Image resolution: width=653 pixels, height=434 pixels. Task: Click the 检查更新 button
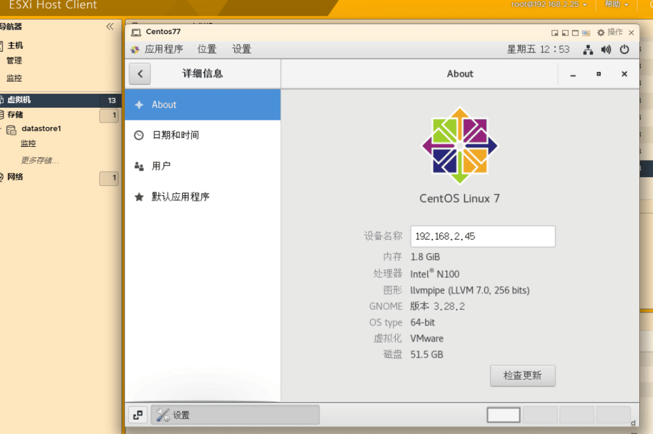coord(522,376)
